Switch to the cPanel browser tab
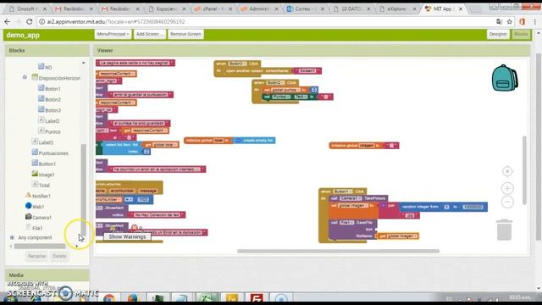This screenshot has width=542, height=305. point(213,9)
